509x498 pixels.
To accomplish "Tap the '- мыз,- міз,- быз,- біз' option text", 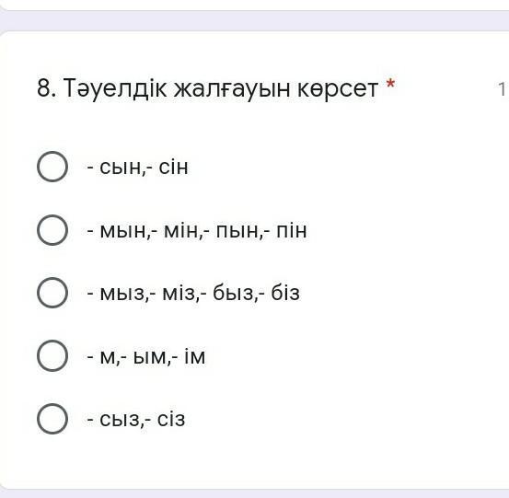I will (193, 293).
